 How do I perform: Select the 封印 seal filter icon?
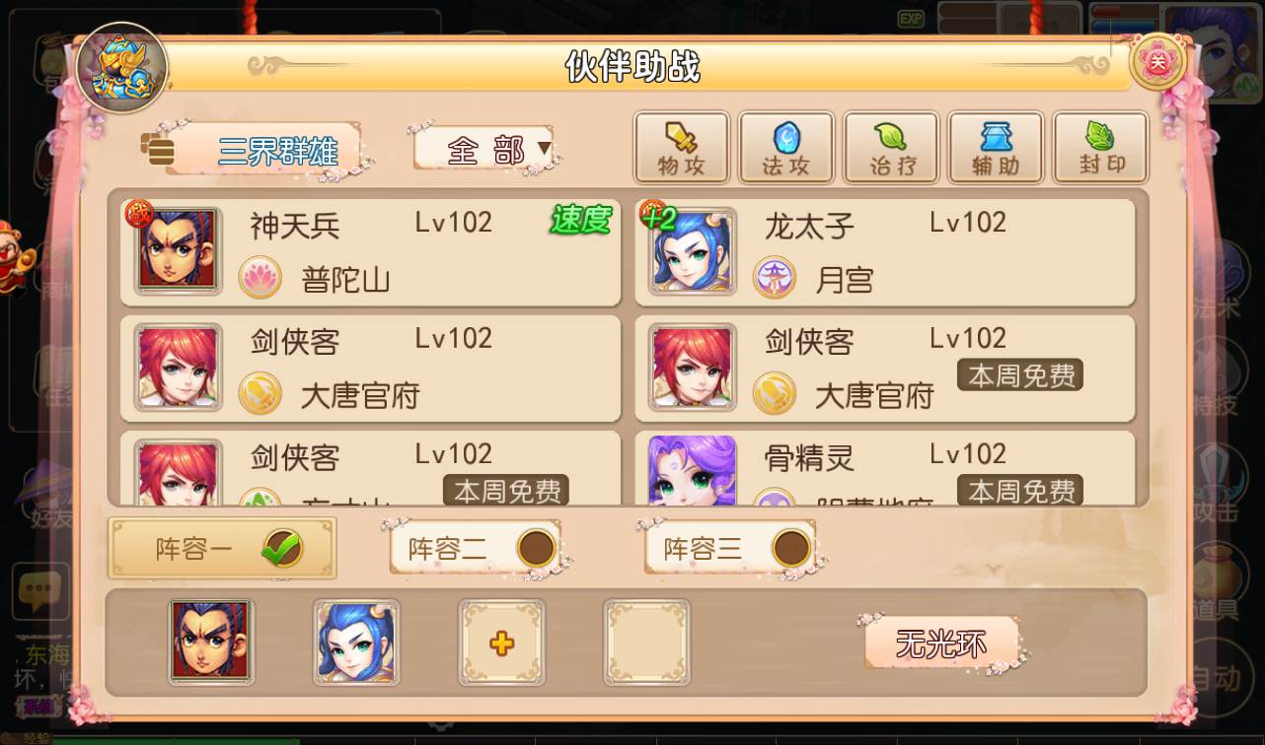point(1100,147)
